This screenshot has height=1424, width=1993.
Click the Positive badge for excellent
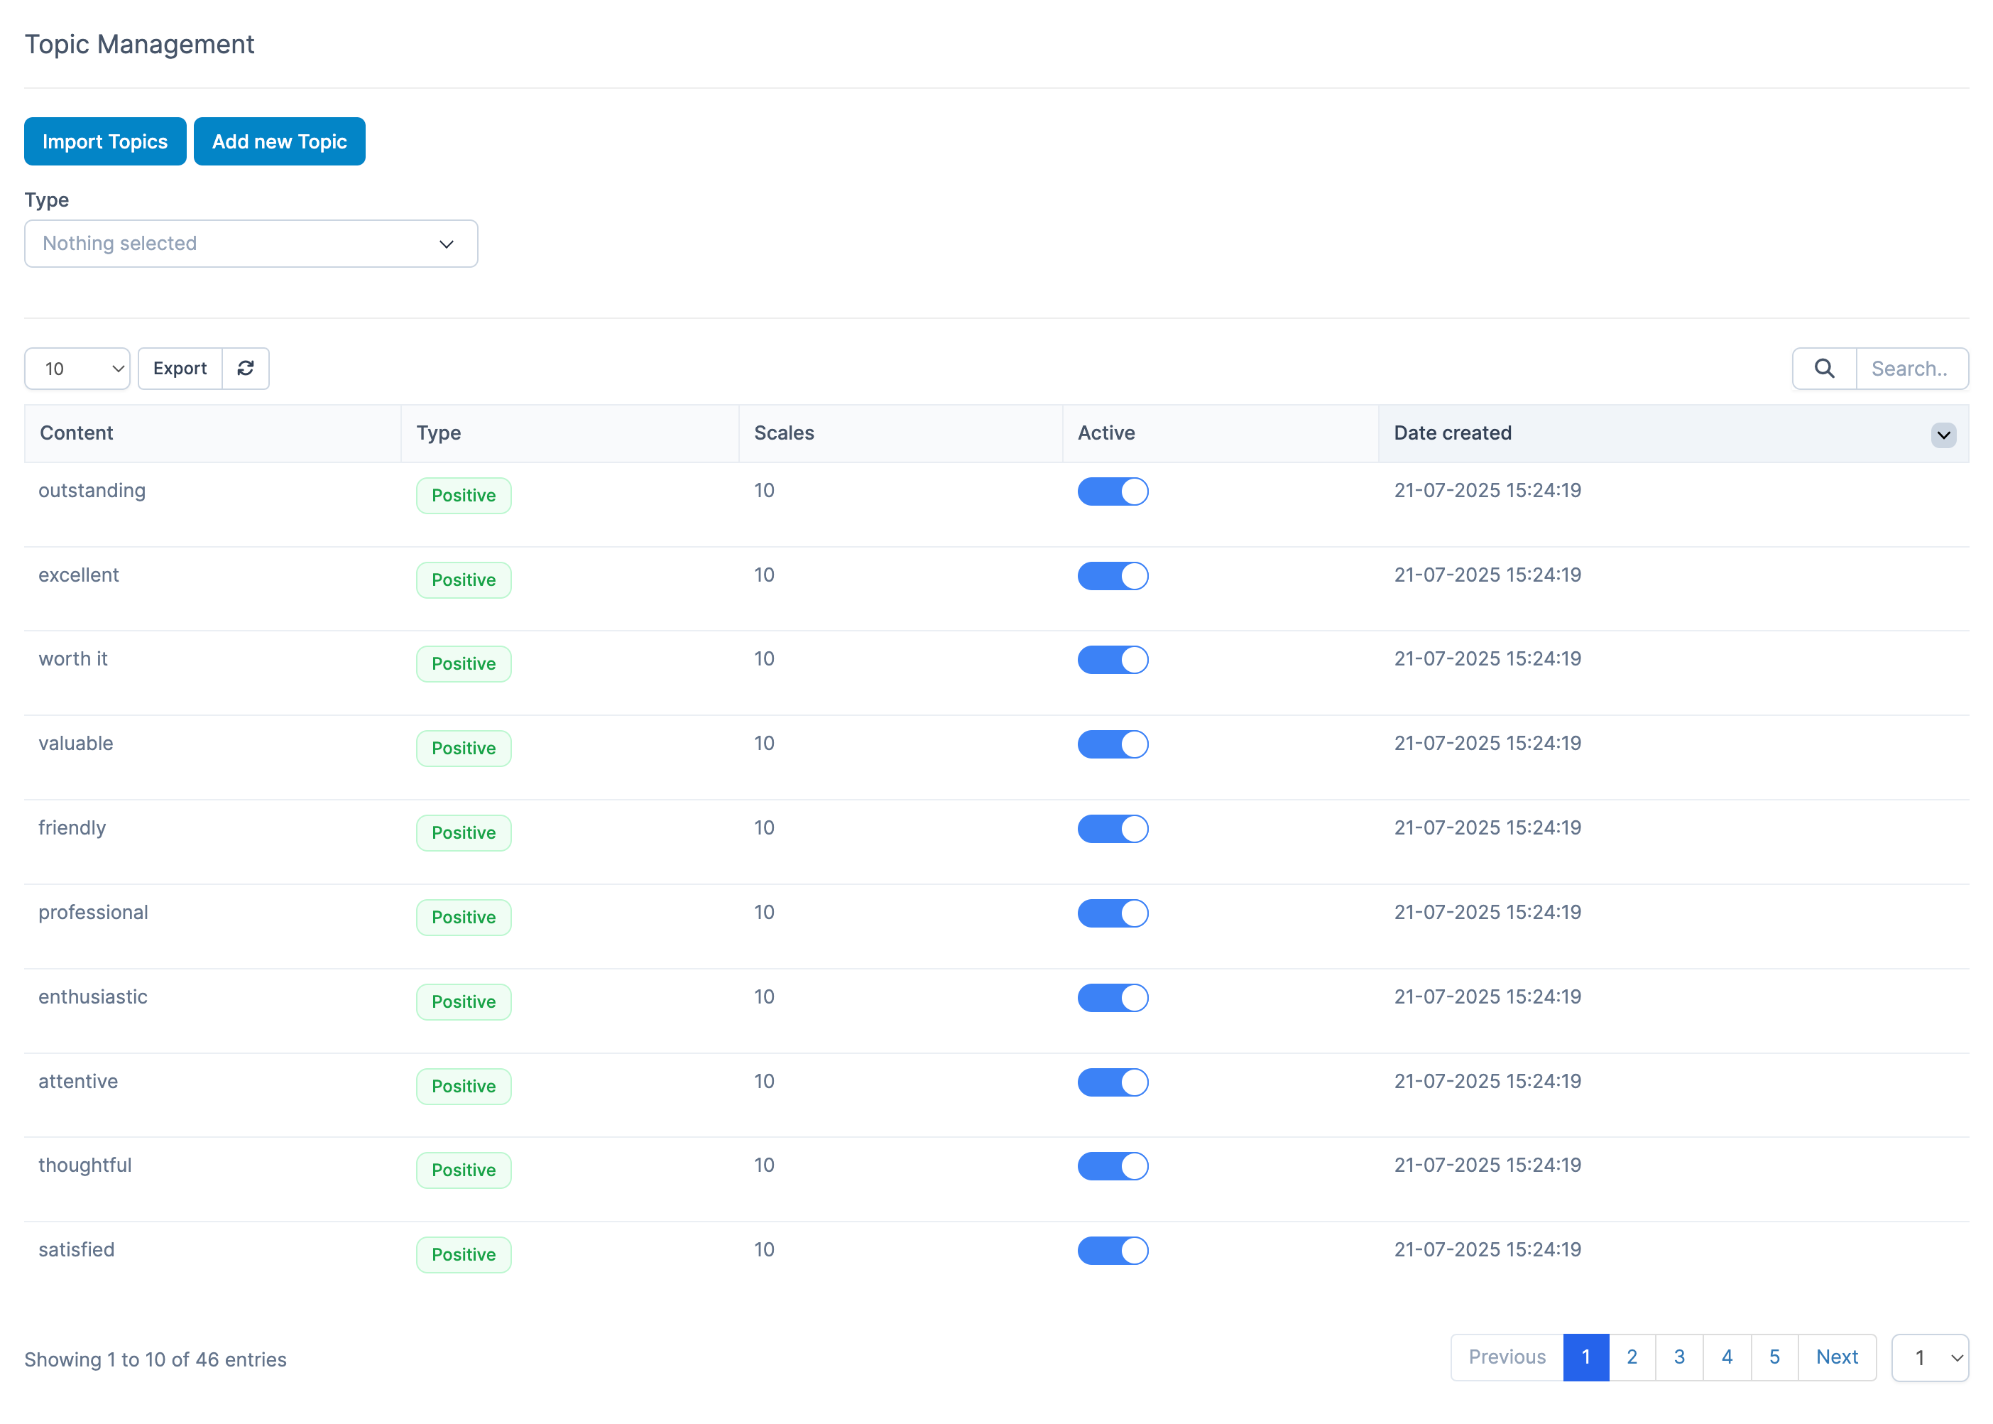pos(463,580)
